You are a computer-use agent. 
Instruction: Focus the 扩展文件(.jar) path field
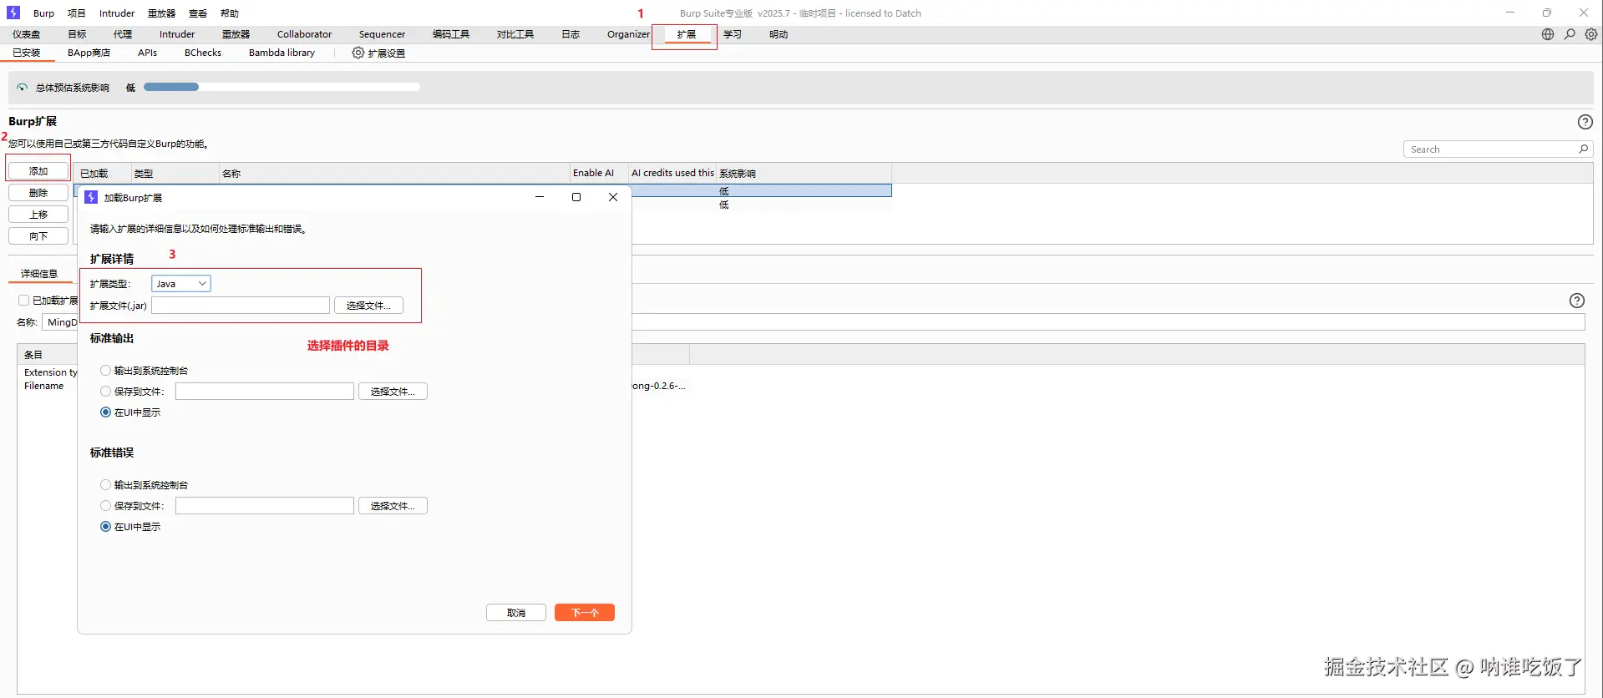click(x=241, y=306)
